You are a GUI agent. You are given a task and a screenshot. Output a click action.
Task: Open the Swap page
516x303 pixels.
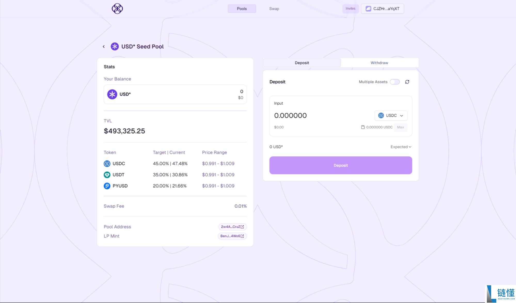(274, 9)
